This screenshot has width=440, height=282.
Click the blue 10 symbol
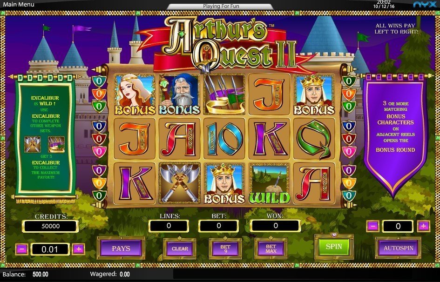pos(224,139)
